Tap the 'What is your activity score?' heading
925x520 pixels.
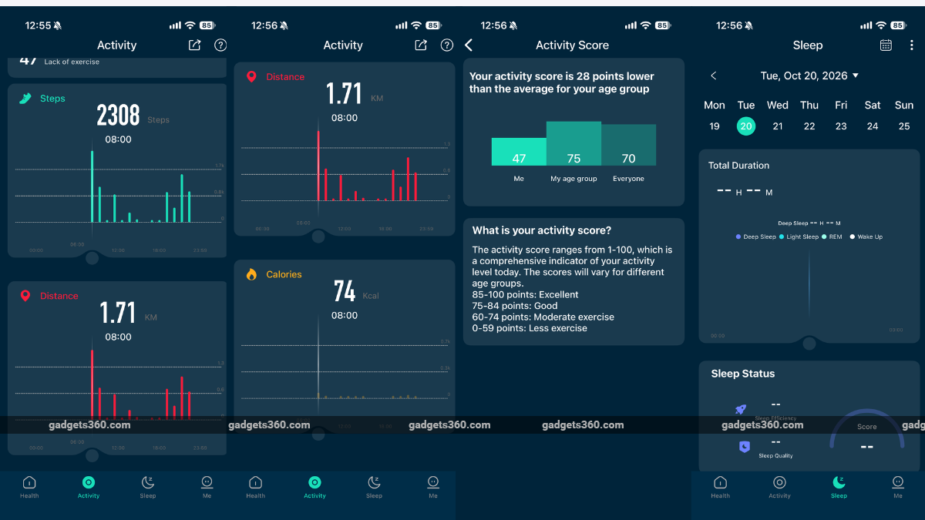click(542, 230)
